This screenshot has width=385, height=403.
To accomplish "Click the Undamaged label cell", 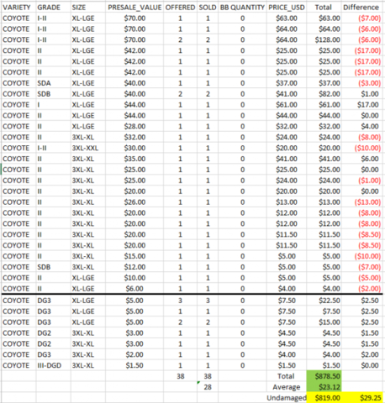I will click(x=287, y=398).
